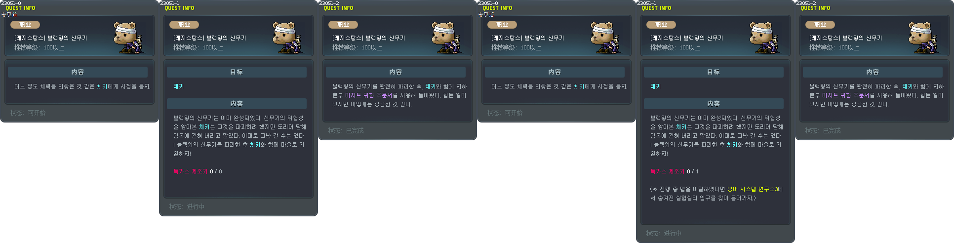The image size is (954, 243).
Task: Click the bear NPC portrait in the 変更后 panel
Action: pyautogui.click(x=605, y=38)
